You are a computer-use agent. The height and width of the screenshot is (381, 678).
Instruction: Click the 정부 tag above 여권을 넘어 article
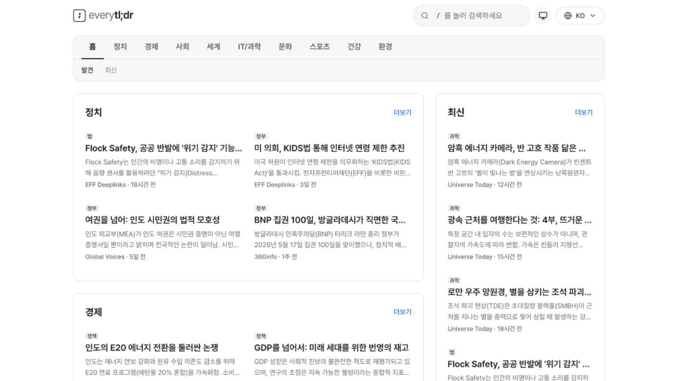pyautogui.click(x=92, y=208)
